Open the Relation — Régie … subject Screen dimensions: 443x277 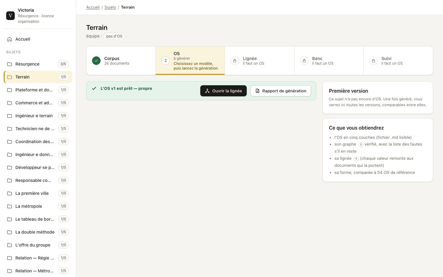pyautogui.click(x=38, y=258)
